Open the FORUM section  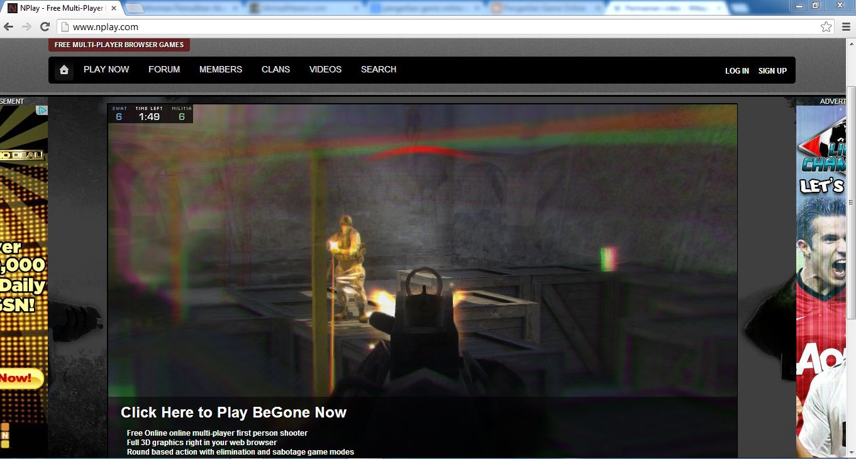tap(164, 70)
